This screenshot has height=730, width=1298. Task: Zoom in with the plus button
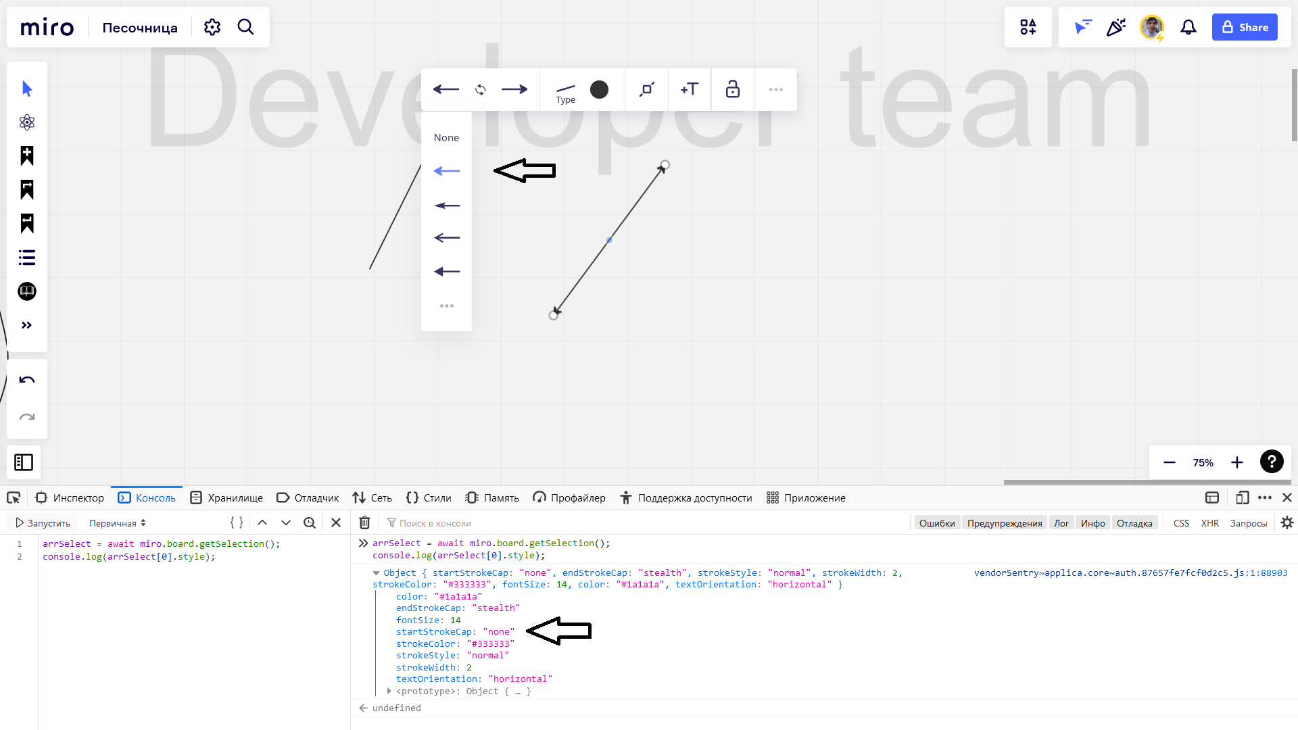pos(1237,462)
